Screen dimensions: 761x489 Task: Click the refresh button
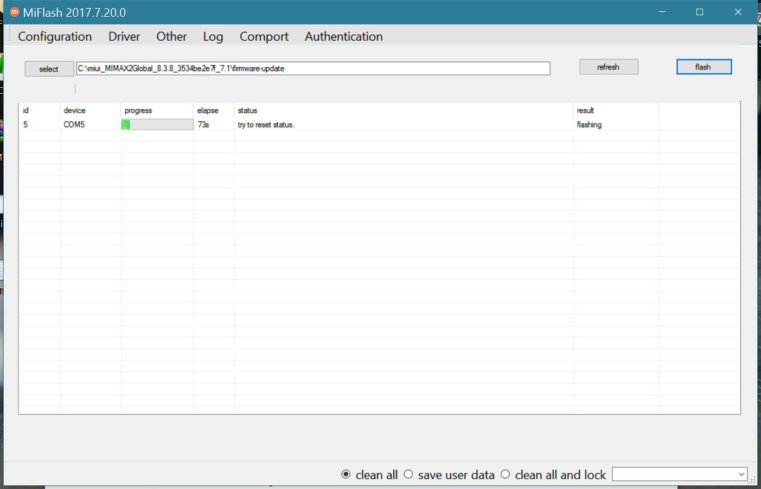(x=609, y=67)
